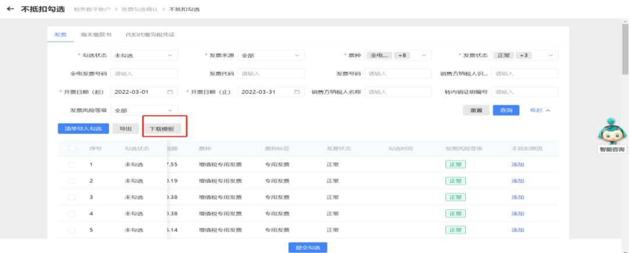Focus the 全电发票号码 input field

coord(144,74)
